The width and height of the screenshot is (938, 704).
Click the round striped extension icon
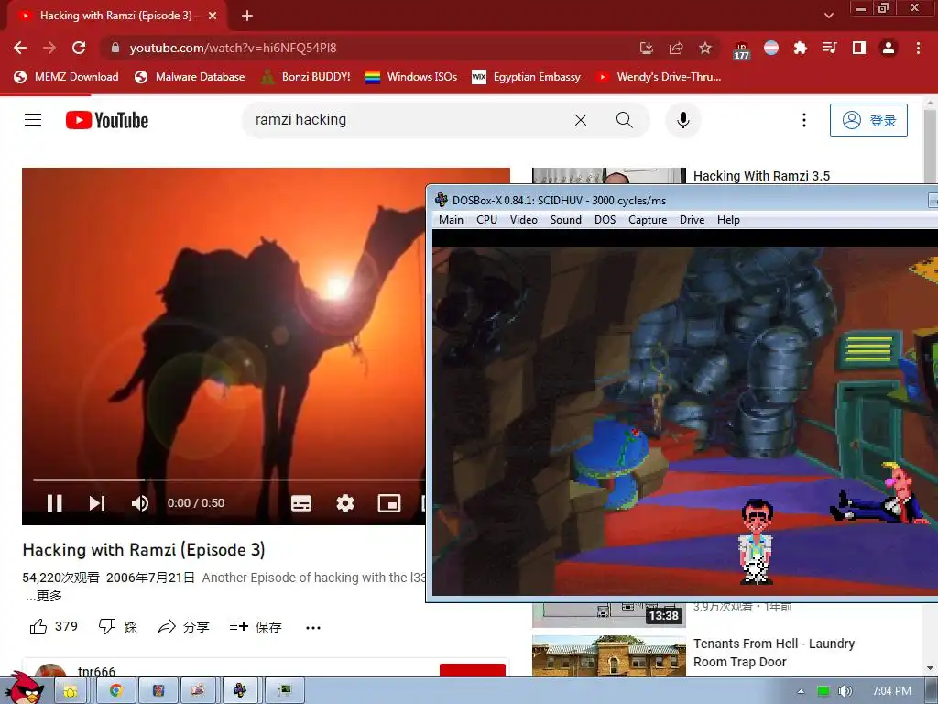pos(771,48)
